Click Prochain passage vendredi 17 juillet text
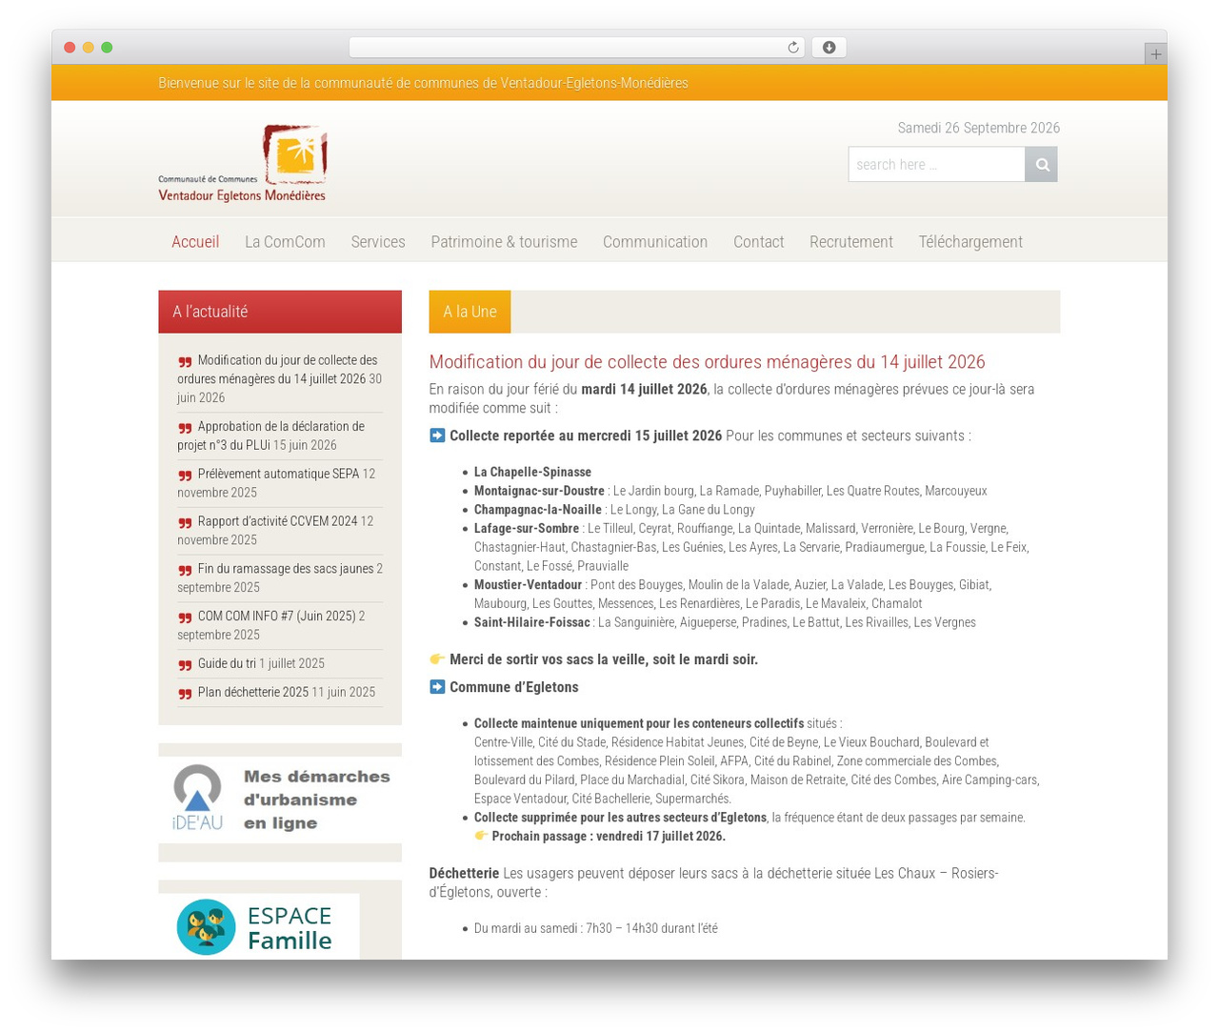The width and height of the screenshot is (1219, 1033). [609, 836]
